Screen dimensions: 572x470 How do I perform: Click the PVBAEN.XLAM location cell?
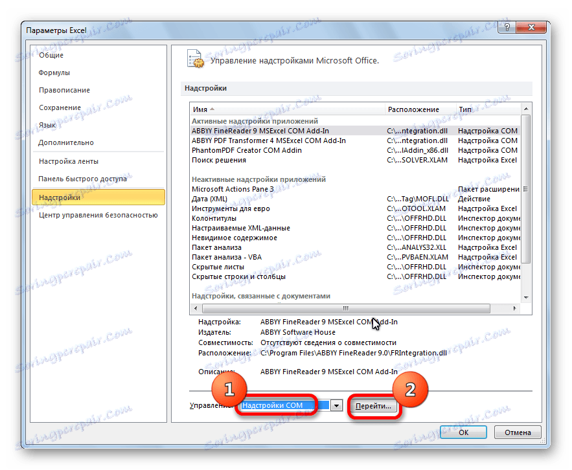tap(417, 257)
